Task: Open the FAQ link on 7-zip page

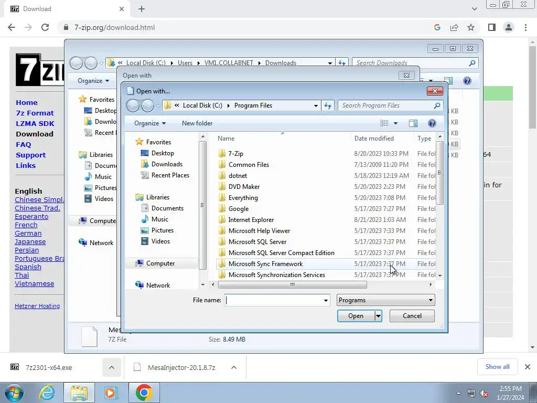Action: (23, 145)
